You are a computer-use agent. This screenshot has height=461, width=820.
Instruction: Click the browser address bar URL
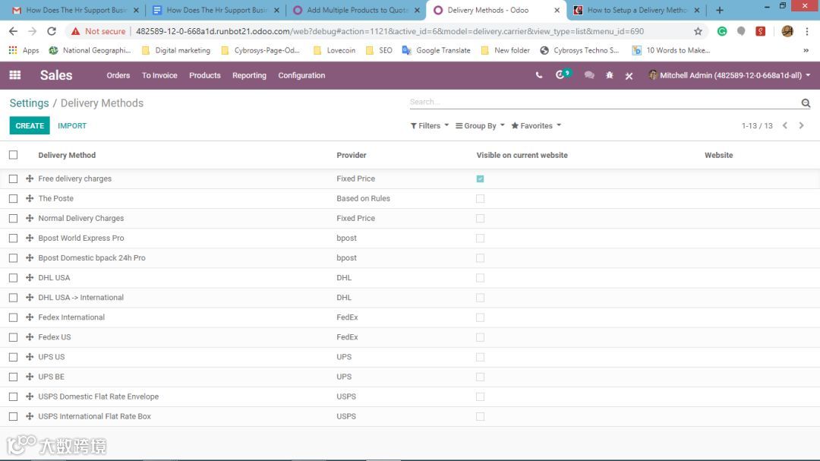click(x=389, y=31)
